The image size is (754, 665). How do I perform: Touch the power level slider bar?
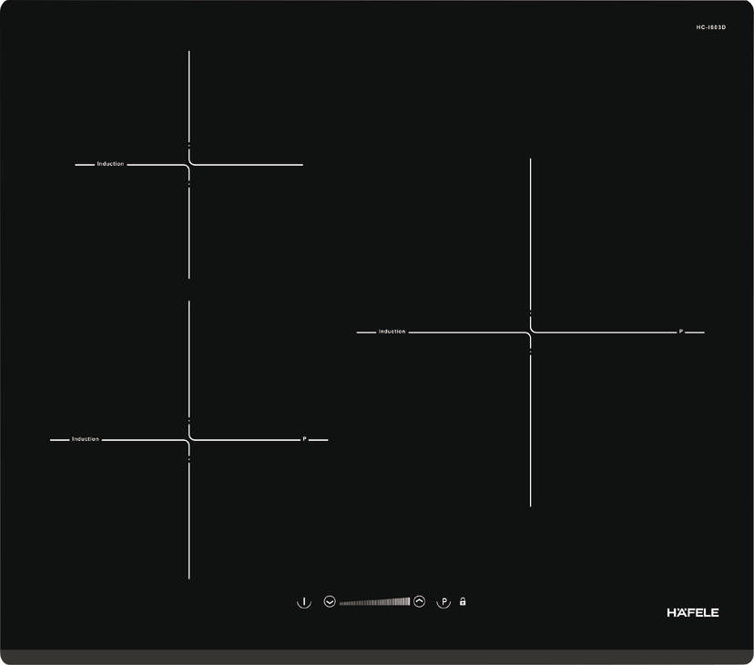click(x=374, y=602)
